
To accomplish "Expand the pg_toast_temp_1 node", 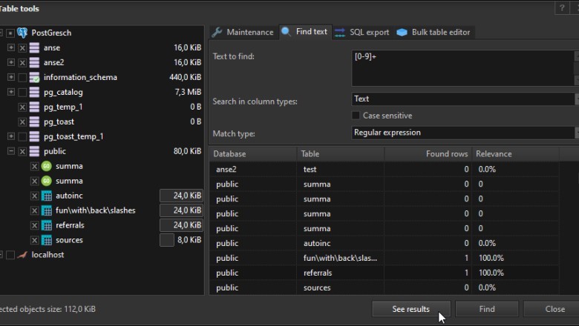I will (x=11, y=136).
